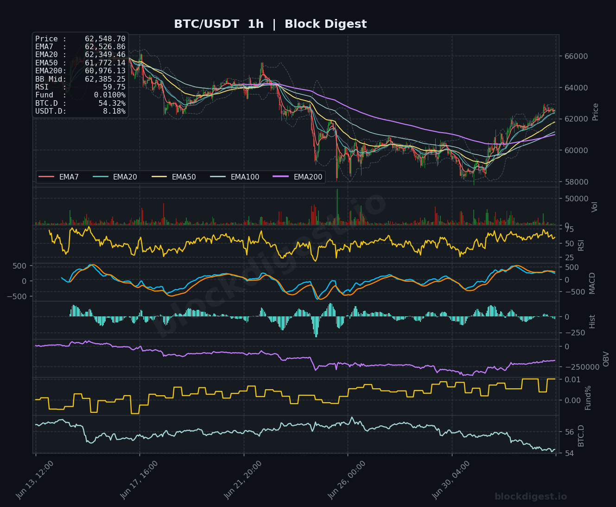This screenshot has width=616, height=507.
Task: Click the RSI axis label on the right
Action: (x=581, y=244)
